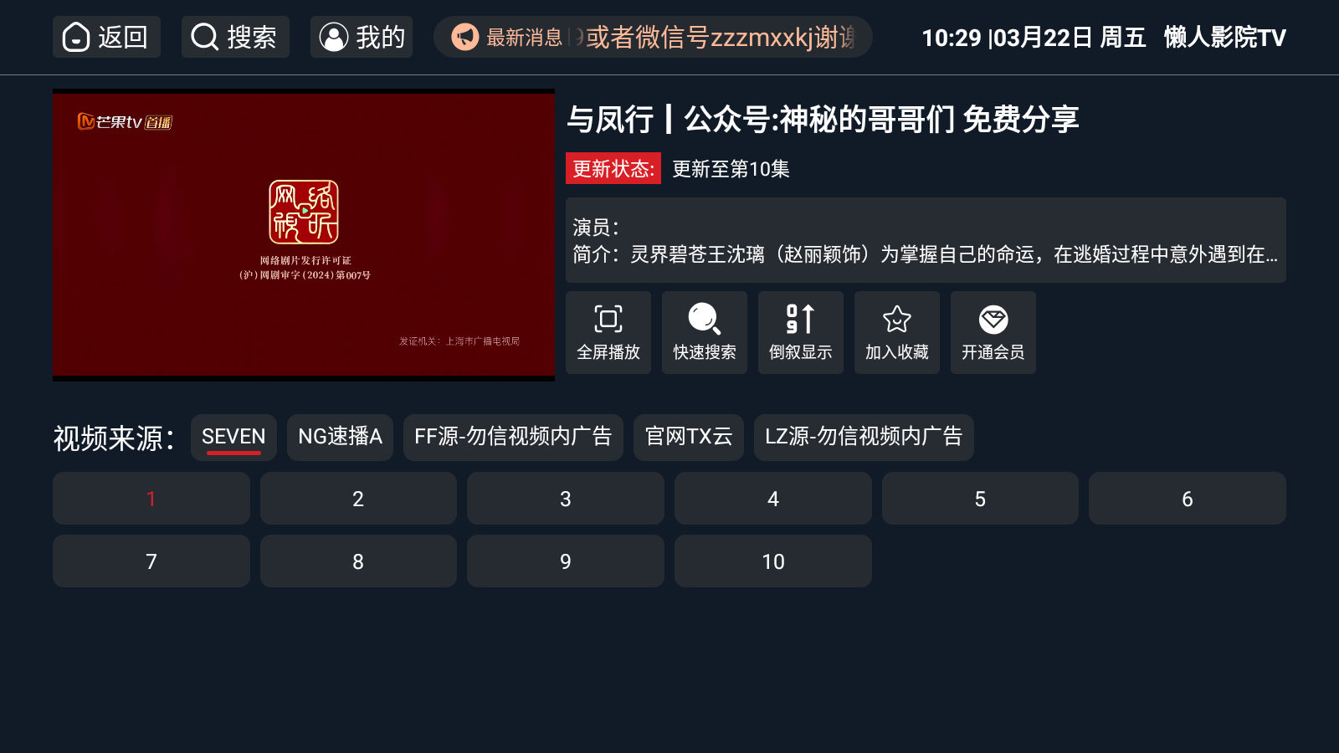Select the SEVEN video source tab
The height and width of the screenshot is (753, 1339).
233,437
